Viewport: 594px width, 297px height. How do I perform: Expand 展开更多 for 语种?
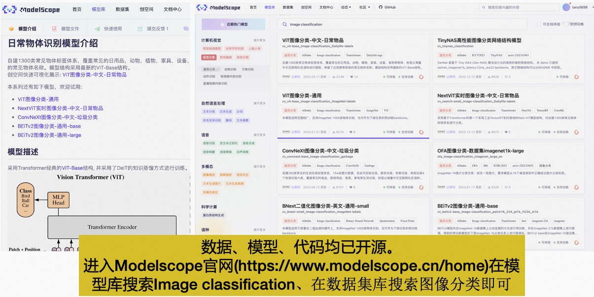(x=260, y=230)
